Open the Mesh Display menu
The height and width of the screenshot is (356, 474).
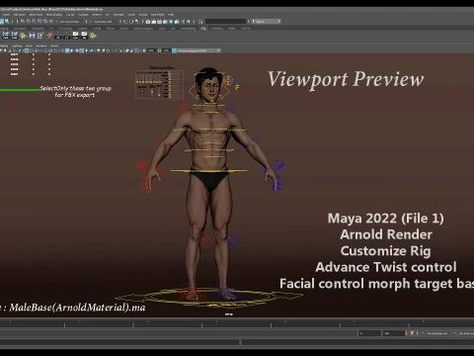pos(54,15)
